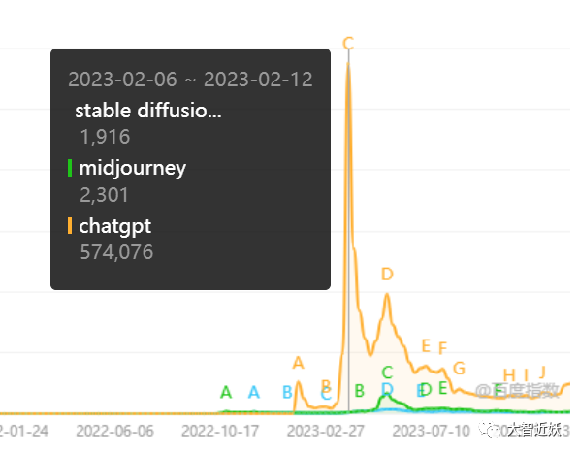The image size is (579, 454).
Task: Click the green midjourney color swatch in tooltip
Action: (x=70, y=168)
